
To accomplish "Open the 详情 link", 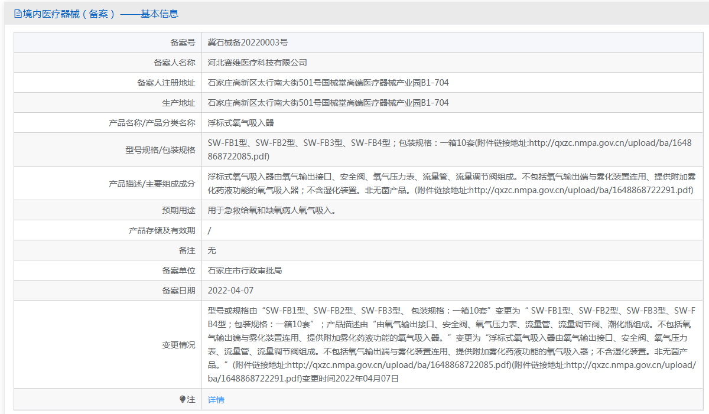I will 216,400.
